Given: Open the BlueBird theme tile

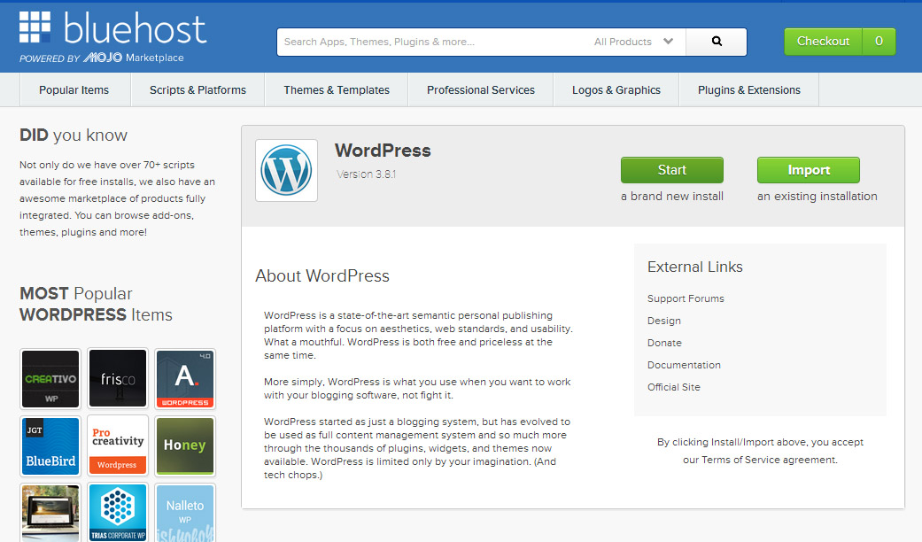Looking at the screenshot, I should pos(50,445).
